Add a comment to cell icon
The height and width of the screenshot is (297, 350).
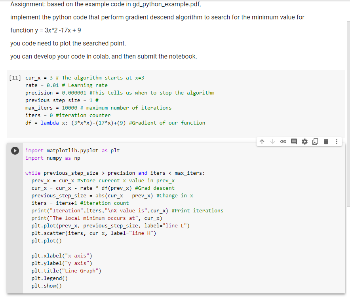point(294,142)
